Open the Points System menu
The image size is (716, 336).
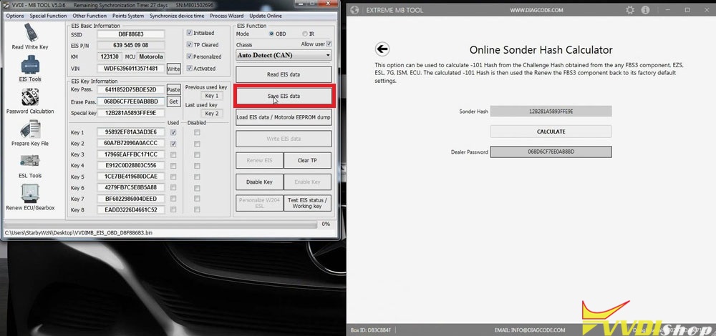[x=128, y=16]
